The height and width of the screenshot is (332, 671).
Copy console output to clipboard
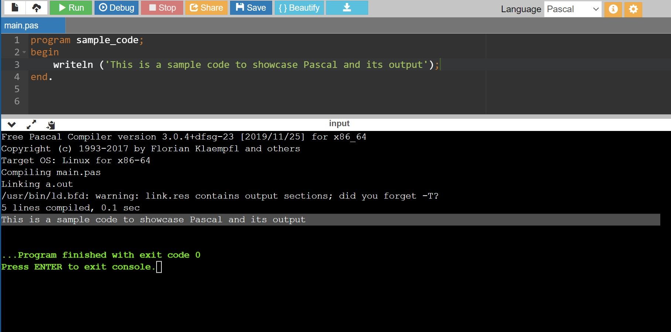(x=51, y=125)
